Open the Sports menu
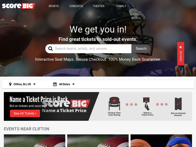Viewport: 196px width, 147px height. (x=54, y=6)
